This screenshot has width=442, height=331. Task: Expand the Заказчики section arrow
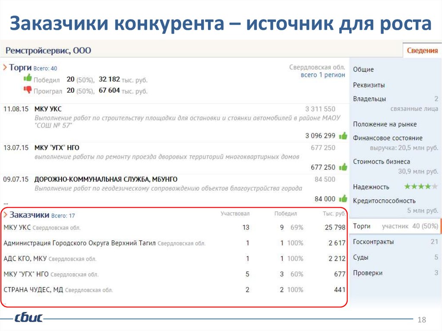(5, 215)
